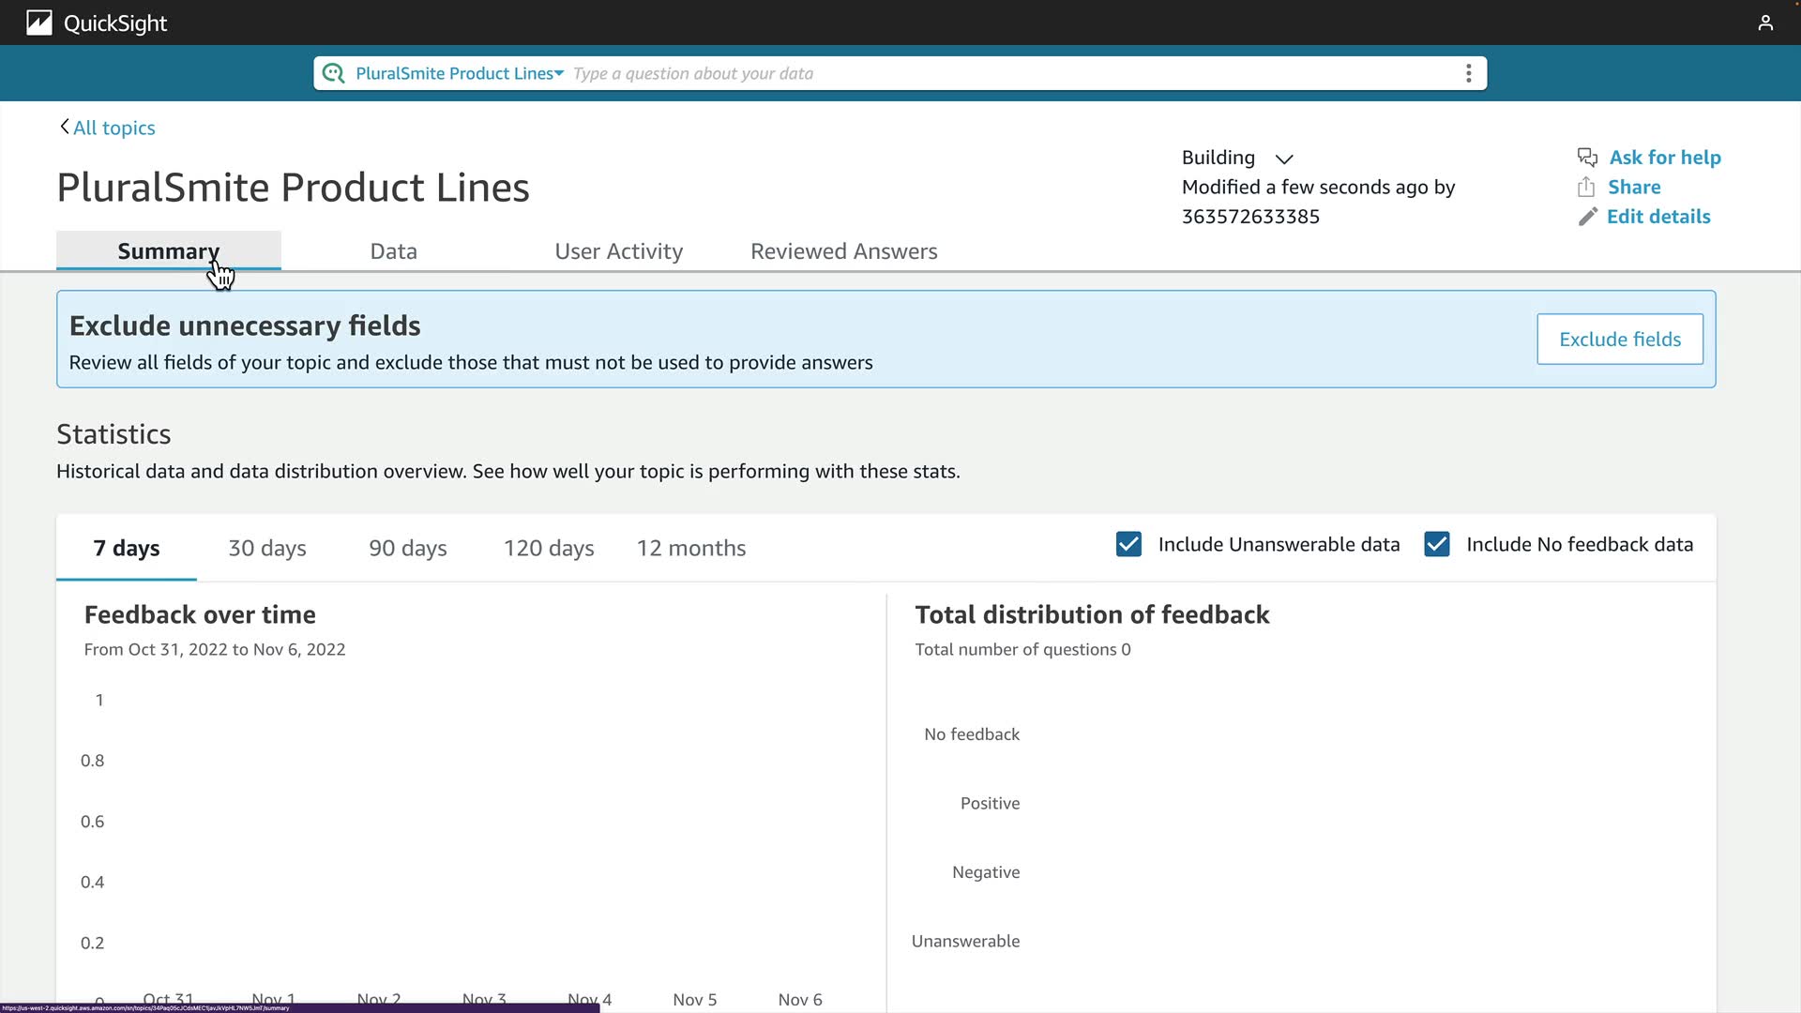Select the Reviewed Answers tab
1801x1013 pixels.
click(x=843, y=251)
